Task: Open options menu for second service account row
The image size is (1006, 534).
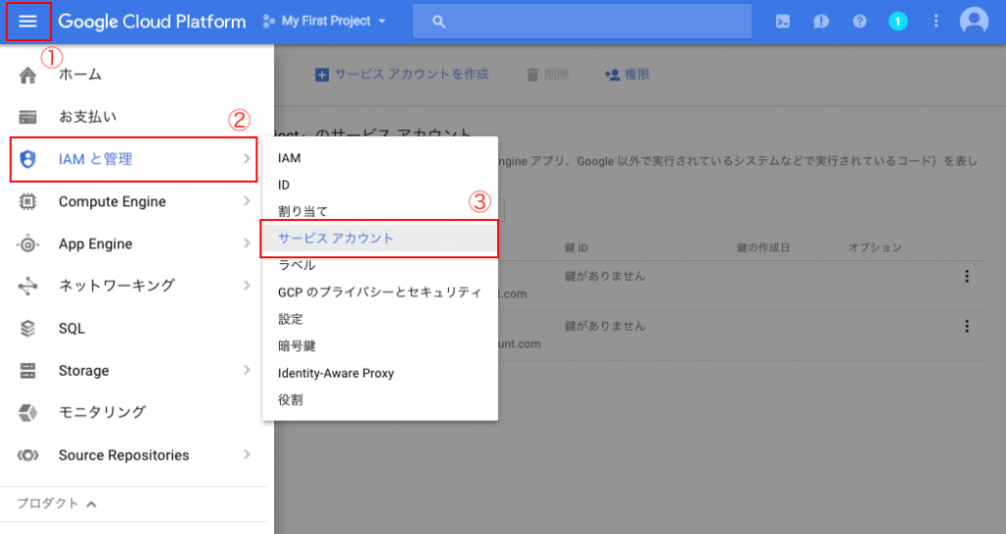Action: point(967,326)
